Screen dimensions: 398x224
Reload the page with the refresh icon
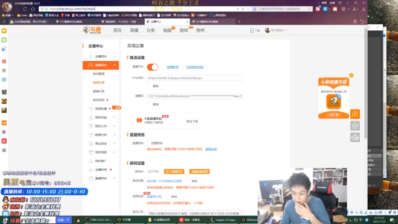point(25,9)
